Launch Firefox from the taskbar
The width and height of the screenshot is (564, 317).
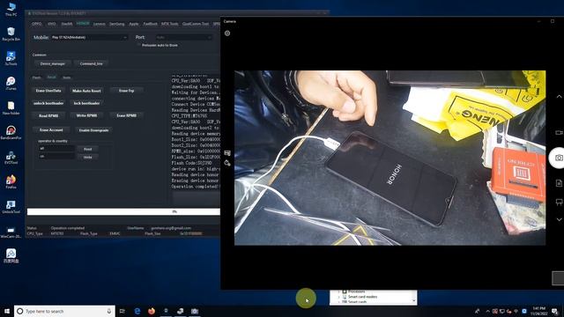tap(152, 311)
